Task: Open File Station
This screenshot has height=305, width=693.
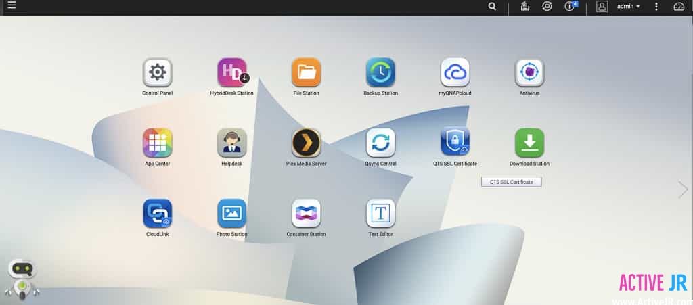Action: [306, 72]
